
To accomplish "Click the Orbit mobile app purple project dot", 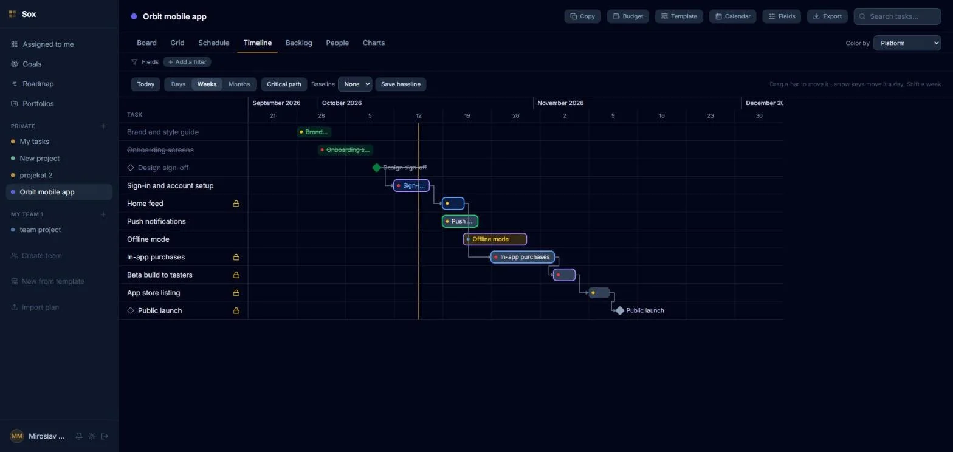I will [134, 16].
